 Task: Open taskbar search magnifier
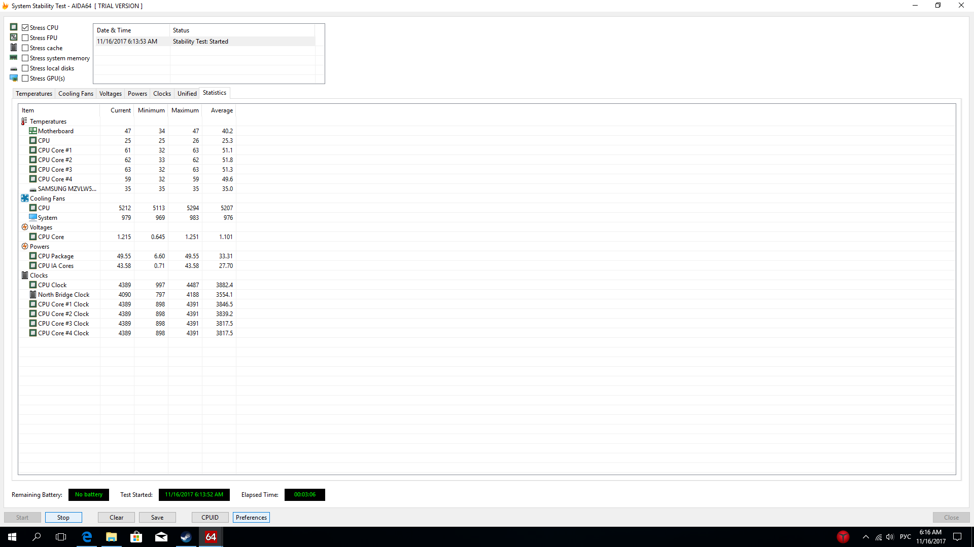tap(37, 537)
